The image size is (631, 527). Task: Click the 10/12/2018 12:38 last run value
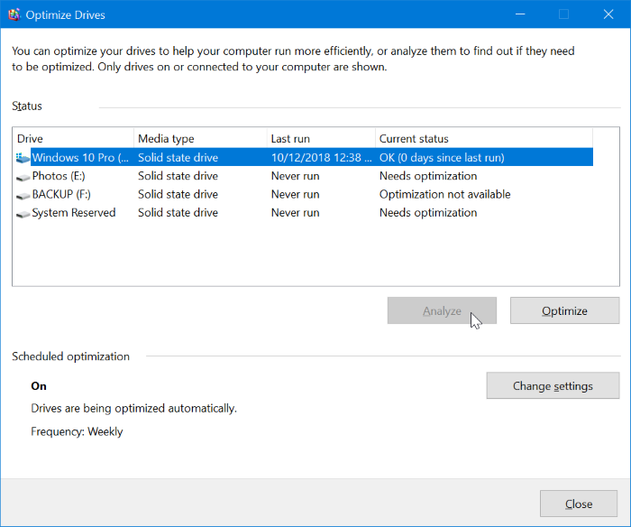point(322,158)
